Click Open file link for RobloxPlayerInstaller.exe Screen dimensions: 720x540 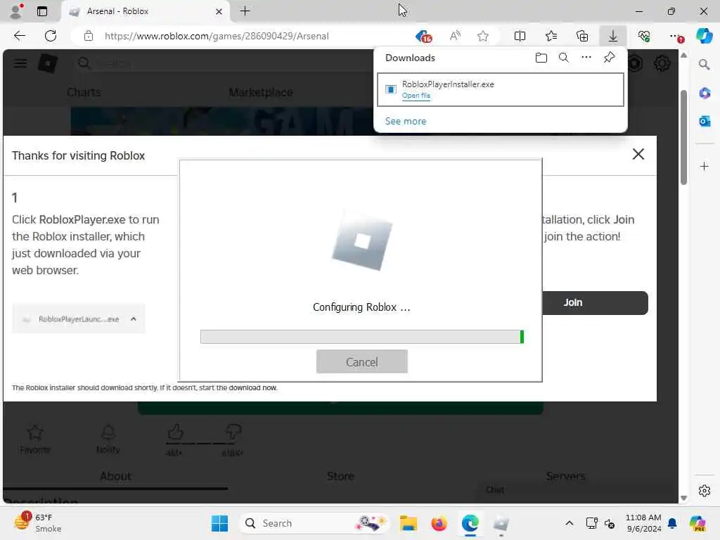tap(416, 96)
